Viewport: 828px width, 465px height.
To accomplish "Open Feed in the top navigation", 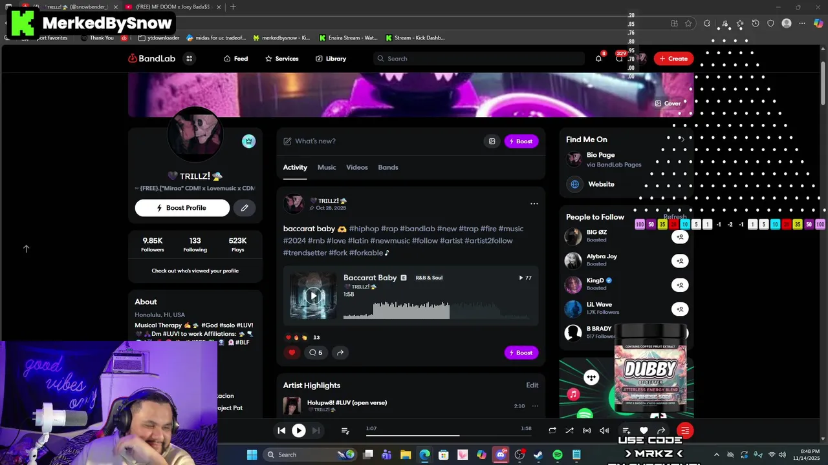I will click(x=236, y=59).
